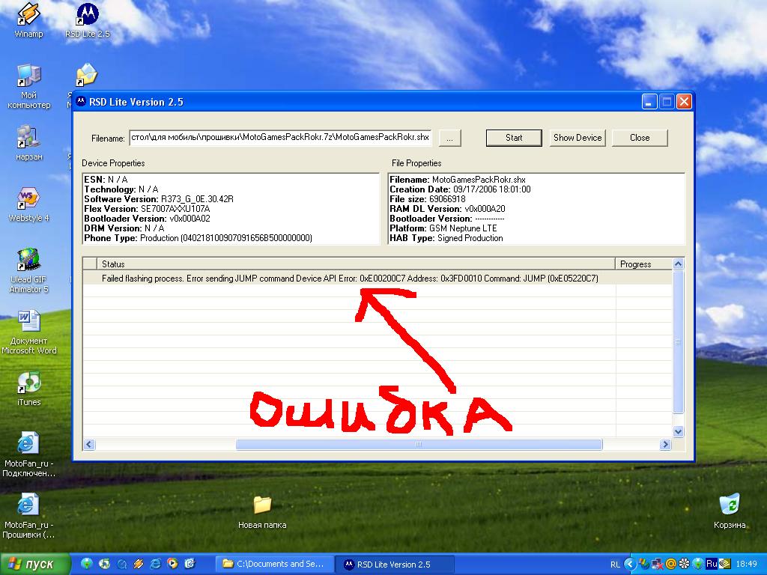Image resolution: width=767 pixels, height=575 pixels.
Task: Click the @ mail agent tray icon
Action: point(671,565)
